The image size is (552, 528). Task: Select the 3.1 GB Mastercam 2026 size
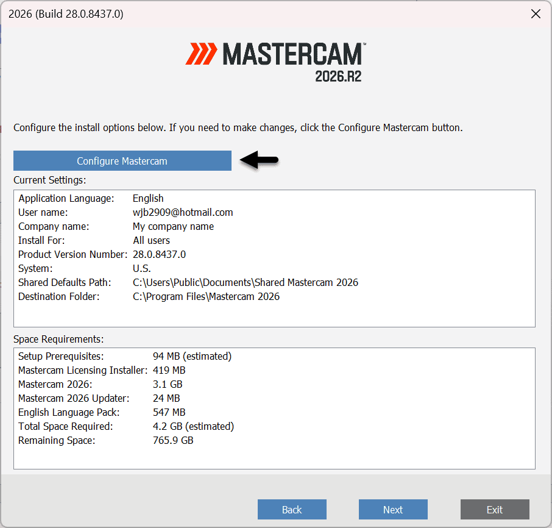coord(168,384)
